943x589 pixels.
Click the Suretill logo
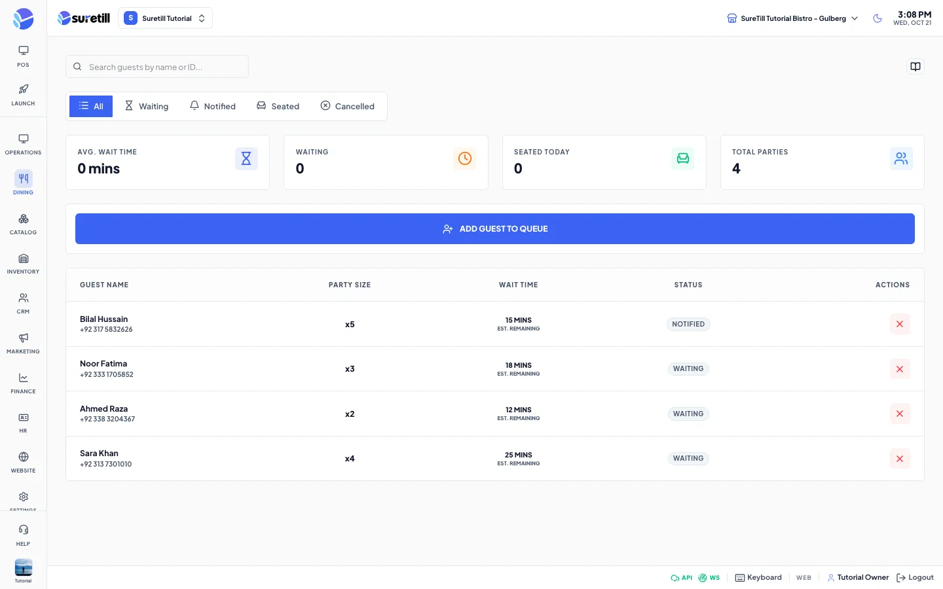tap(84, 18)
